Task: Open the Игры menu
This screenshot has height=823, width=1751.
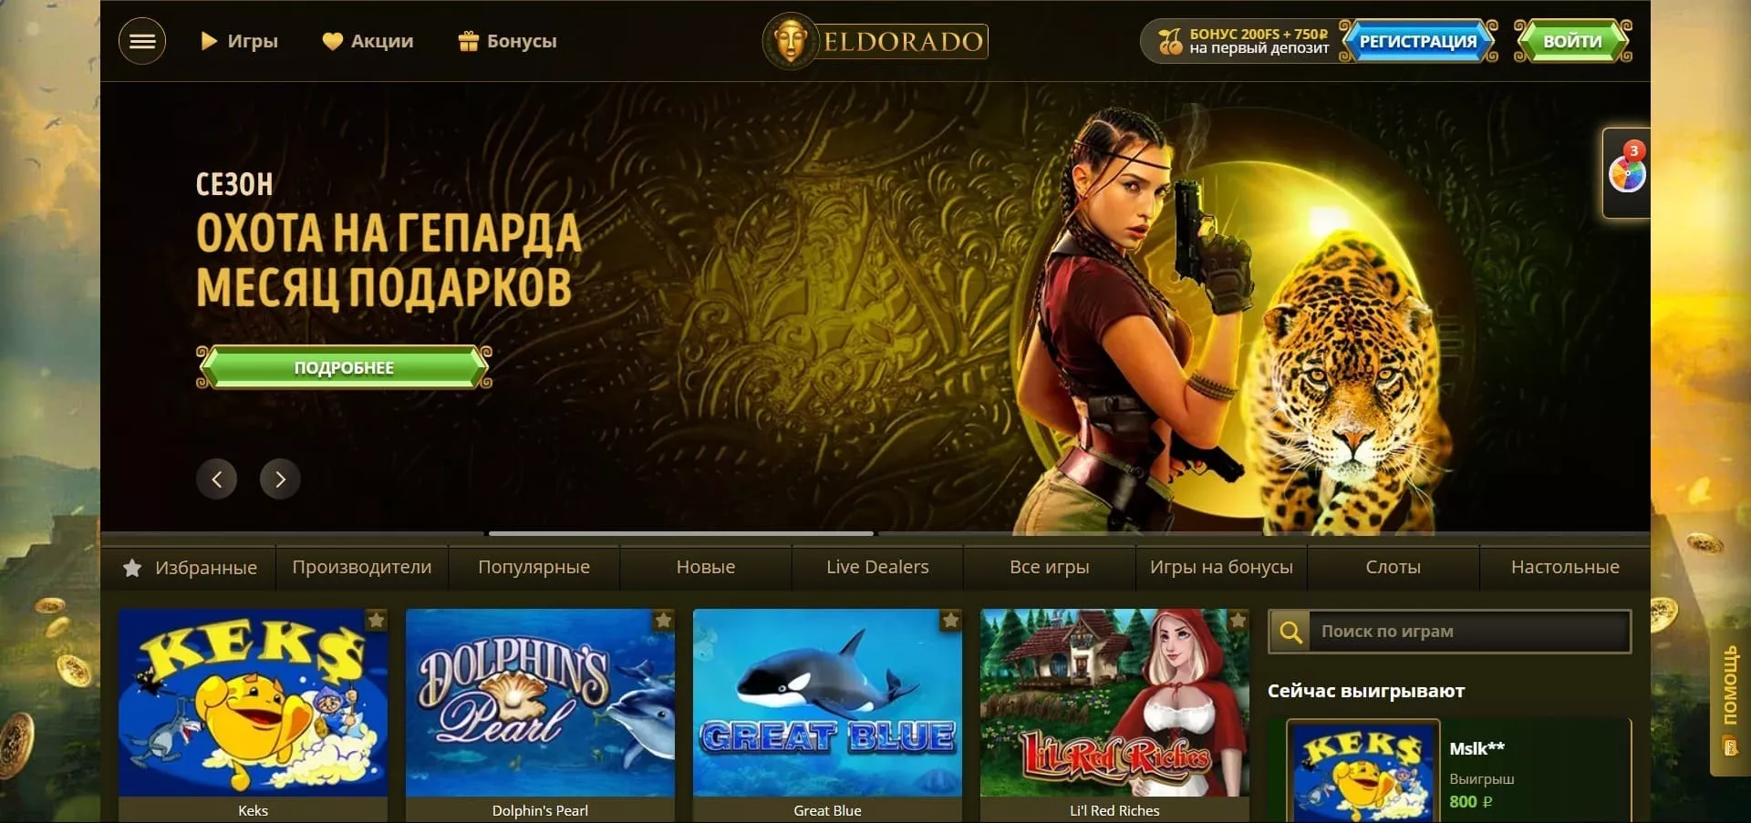Action: [239, 41]
